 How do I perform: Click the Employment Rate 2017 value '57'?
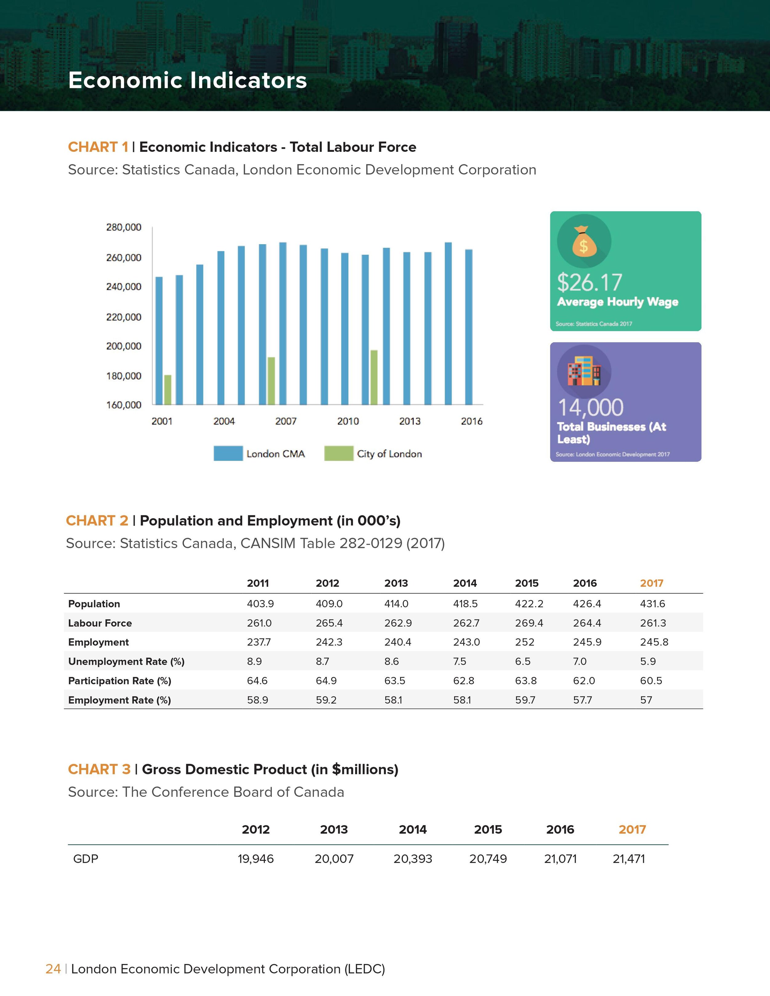click(646, 700)
